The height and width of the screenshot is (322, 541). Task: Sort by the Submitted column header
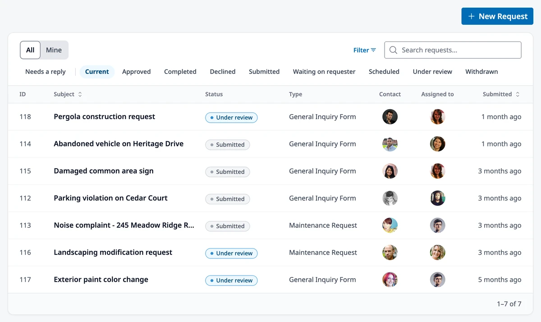coord(501,94)
